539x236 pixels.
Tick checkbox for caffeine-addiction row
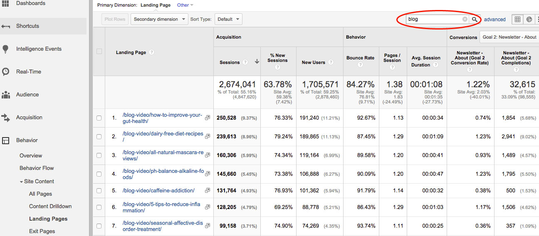pos(99,191)
